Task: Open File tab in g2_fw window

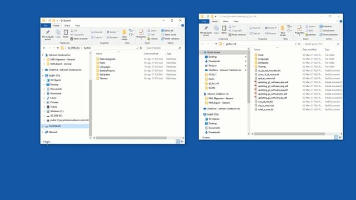Action: coord(204,22)
